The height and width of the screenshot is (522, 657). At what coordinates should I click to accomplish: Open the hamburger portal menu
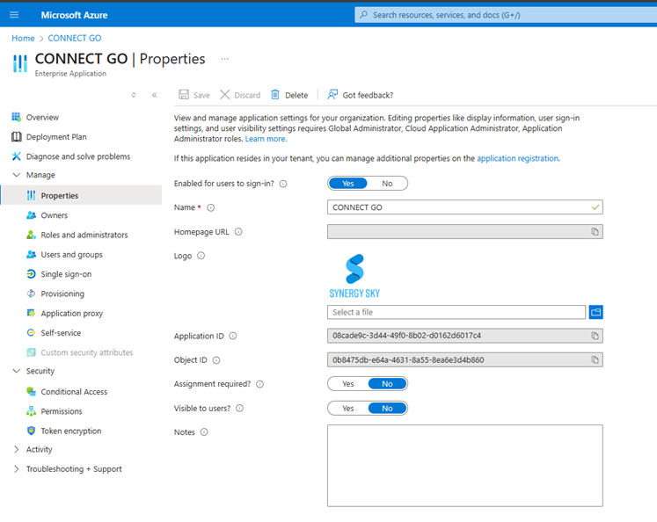coord(14,15)
